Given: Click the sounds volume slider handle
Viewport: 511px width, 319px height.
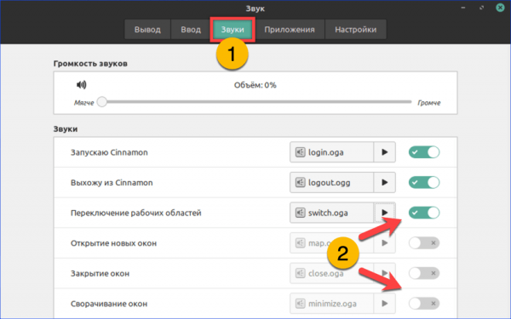Looking at the screenshot, I should (102, 102).
